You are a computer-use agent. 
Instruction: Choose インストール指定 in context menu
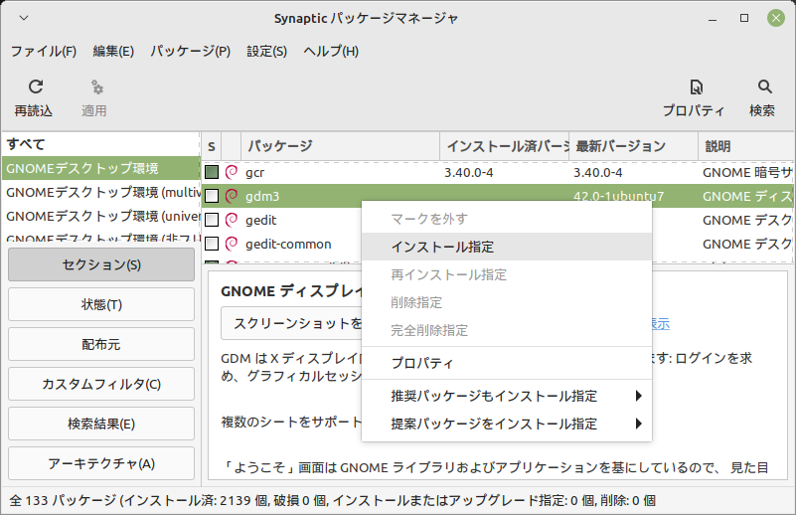(507, 247)
